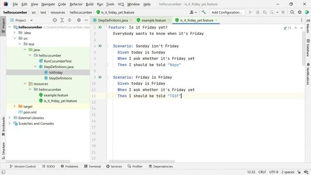
Task: Switch to StepDefinitions.java tab
Action: point(113,20)
